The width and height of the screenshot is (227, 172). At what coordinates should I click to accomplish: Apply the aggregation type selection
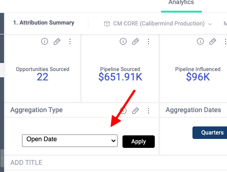pyautogui.click(x=139, y=142)
